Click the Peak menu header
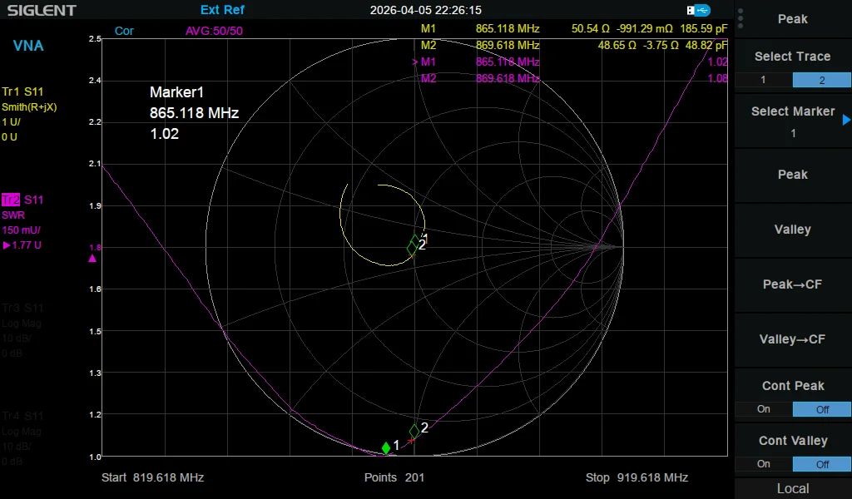The height and width of the screenshot is (499, 852). [793, 19]
